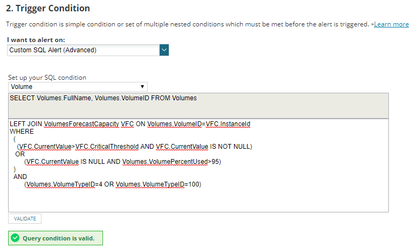Click the Query condition is valid message
This screenshot has height=248, width=418.
[x=58, y=238]
